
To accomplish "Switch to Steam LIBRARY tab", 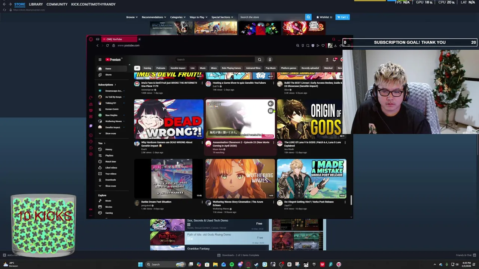I will pos(36,4).
